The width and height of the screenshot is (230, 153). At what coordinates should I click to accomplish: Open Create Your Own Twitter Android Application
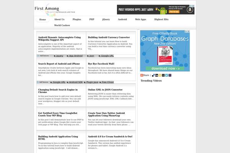click(106, 114)
